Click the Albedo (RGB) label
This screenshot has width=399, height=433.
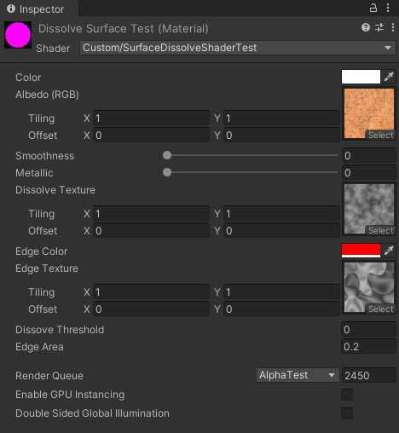(x=47, y=95)
